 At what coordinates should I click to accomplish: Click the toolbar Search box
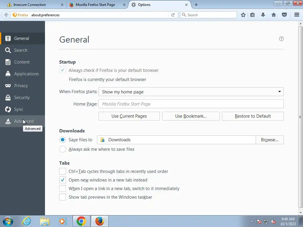point(208,15)
